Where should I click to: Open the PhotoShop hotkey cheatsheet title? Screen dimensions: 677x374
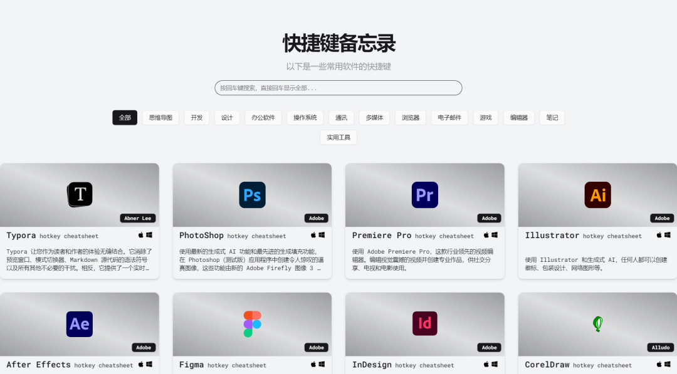[233, 236]
